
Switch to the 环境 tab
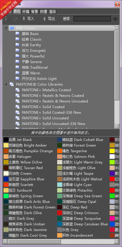[x=26, y=12]
